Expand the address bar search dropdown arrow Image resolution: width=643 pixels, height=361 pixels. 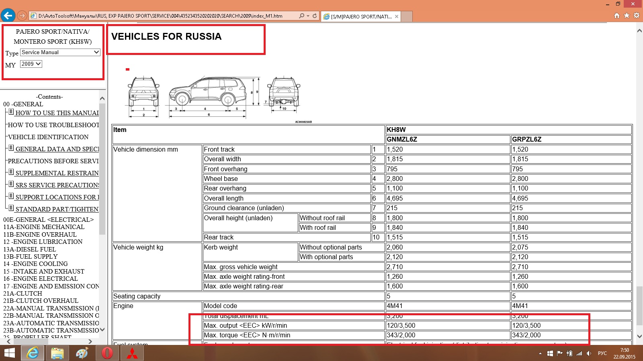pos(308,16)
